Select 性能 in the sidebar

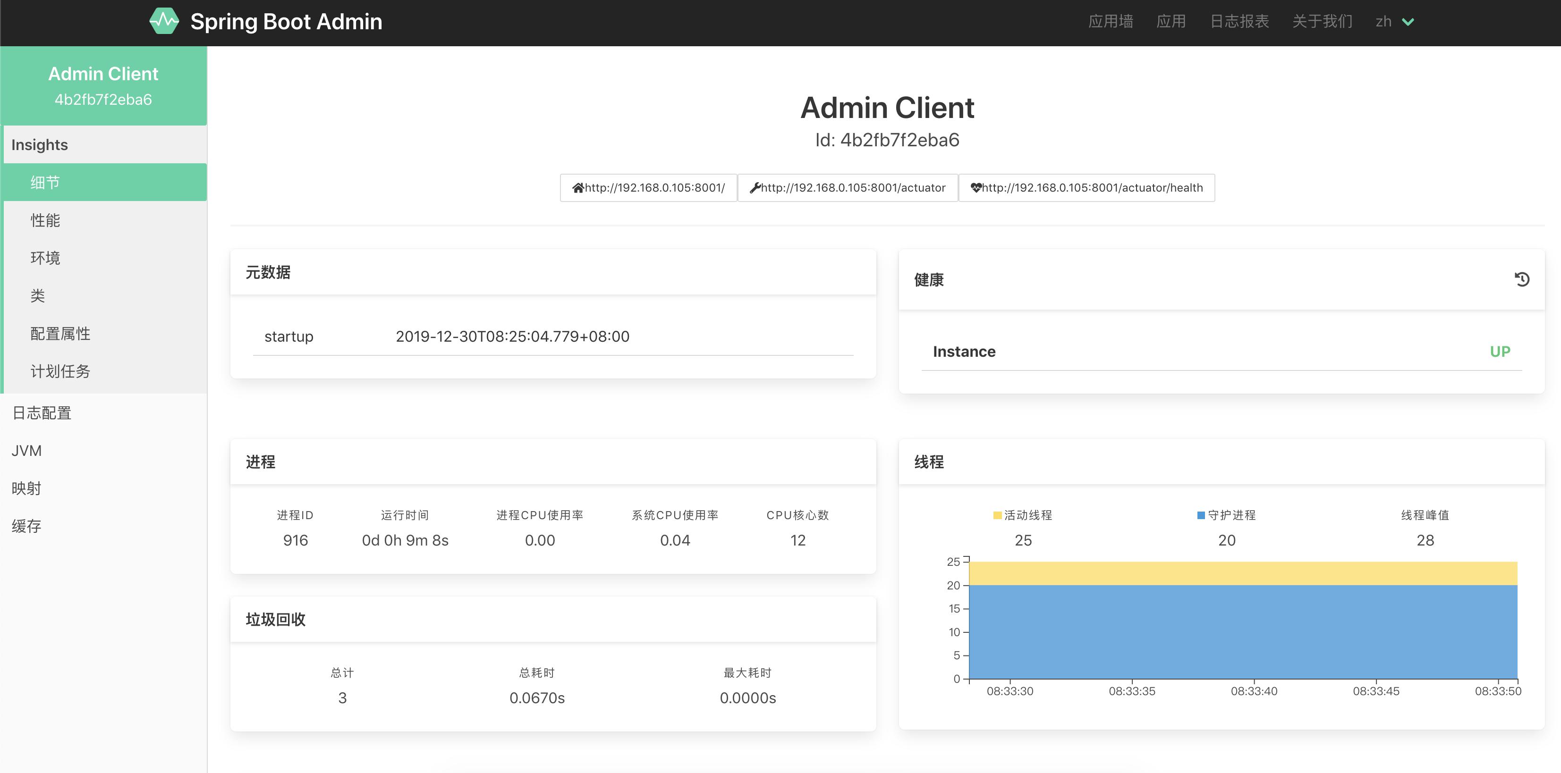(45, 220)
